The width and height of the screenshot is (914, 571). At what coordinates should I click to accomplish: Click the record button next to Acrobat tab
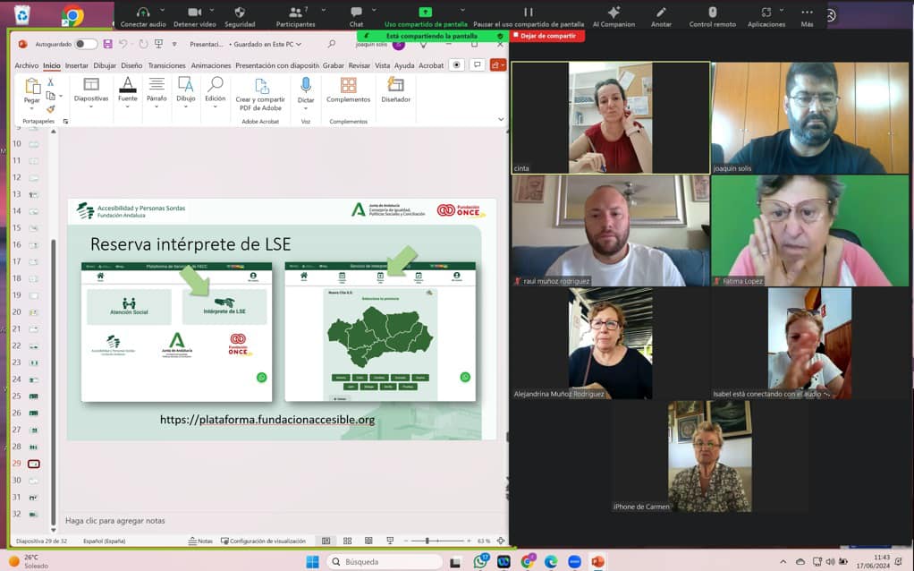pyautogui.click(x=456, y=64)
